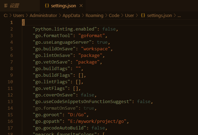198x135 pixels.
Task: Close the settings.json tab
Action: point(81,6)
